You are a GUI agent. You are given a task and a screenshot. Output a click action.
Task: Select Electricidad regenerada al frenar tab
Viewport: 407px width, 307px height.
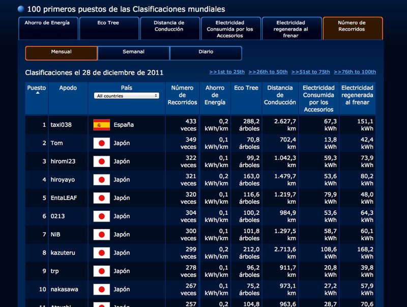point(291,28)
